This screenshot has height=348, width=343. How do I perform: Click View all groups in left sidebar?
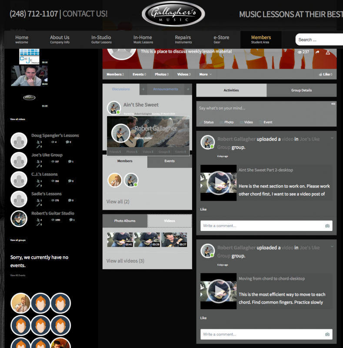(18, 240)
